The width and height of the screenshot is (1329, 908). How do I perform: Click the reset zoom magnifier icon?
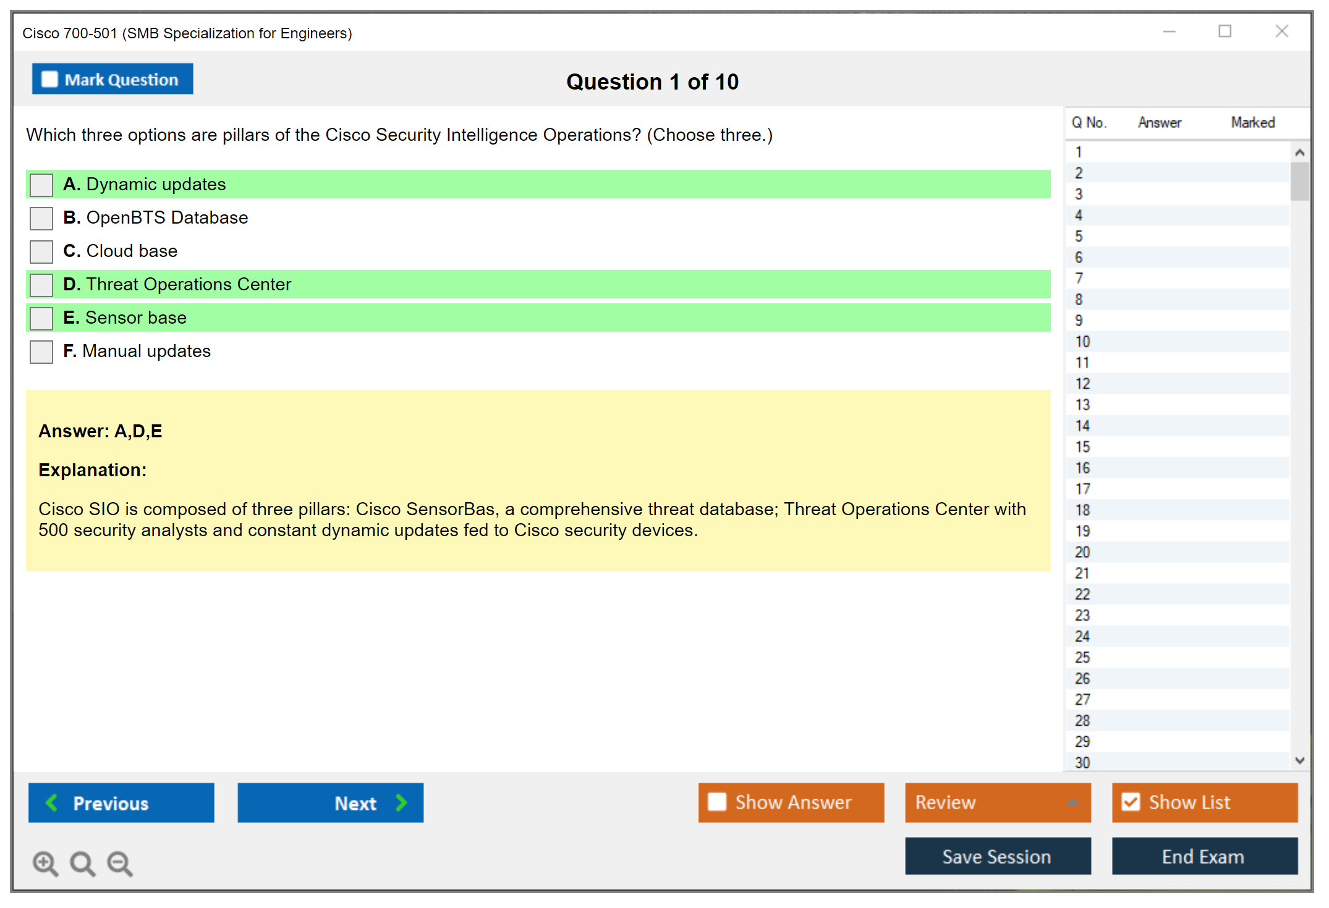coord(82,863)
